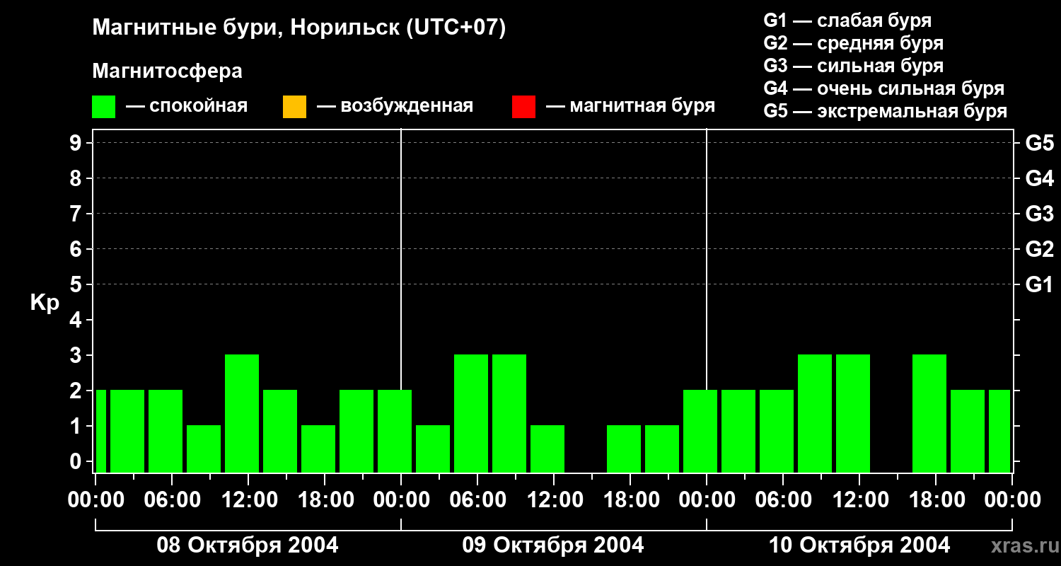Click the '08 Октября 2004' date label
The height and width of the screenshot is (566, 1061).
click(x=248, y=545)
